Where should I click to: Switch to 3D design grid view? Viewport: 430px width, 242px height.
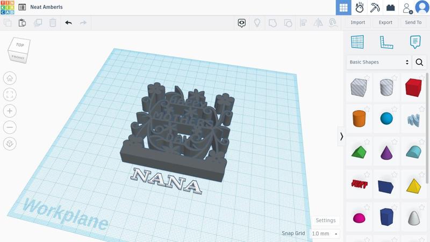point(343,8)
